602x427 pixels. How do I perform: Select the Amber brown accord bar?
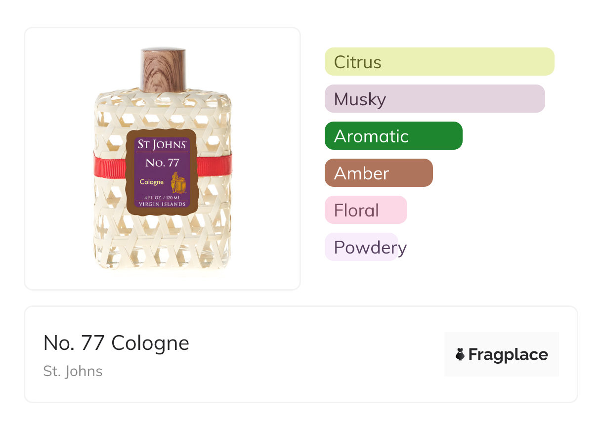pyautogui.click(x=379, y=173)
